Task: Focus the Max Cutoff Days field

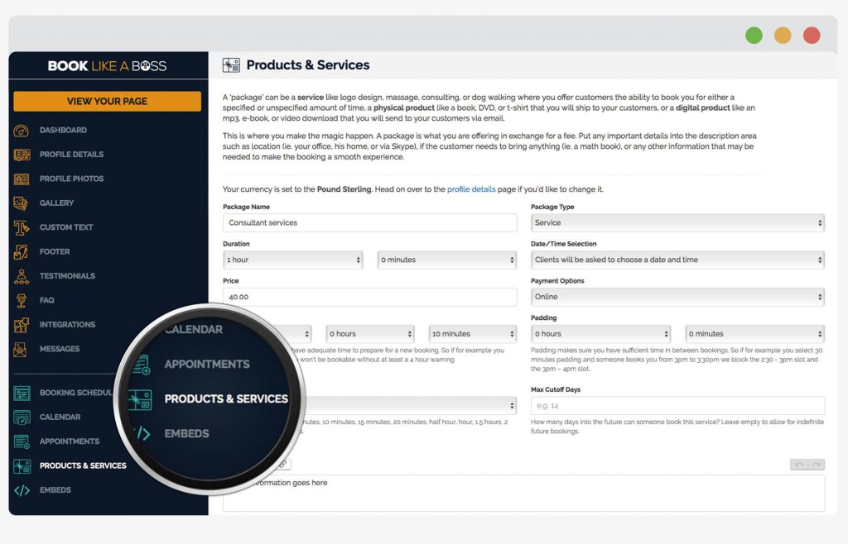Action: [677, 406]
